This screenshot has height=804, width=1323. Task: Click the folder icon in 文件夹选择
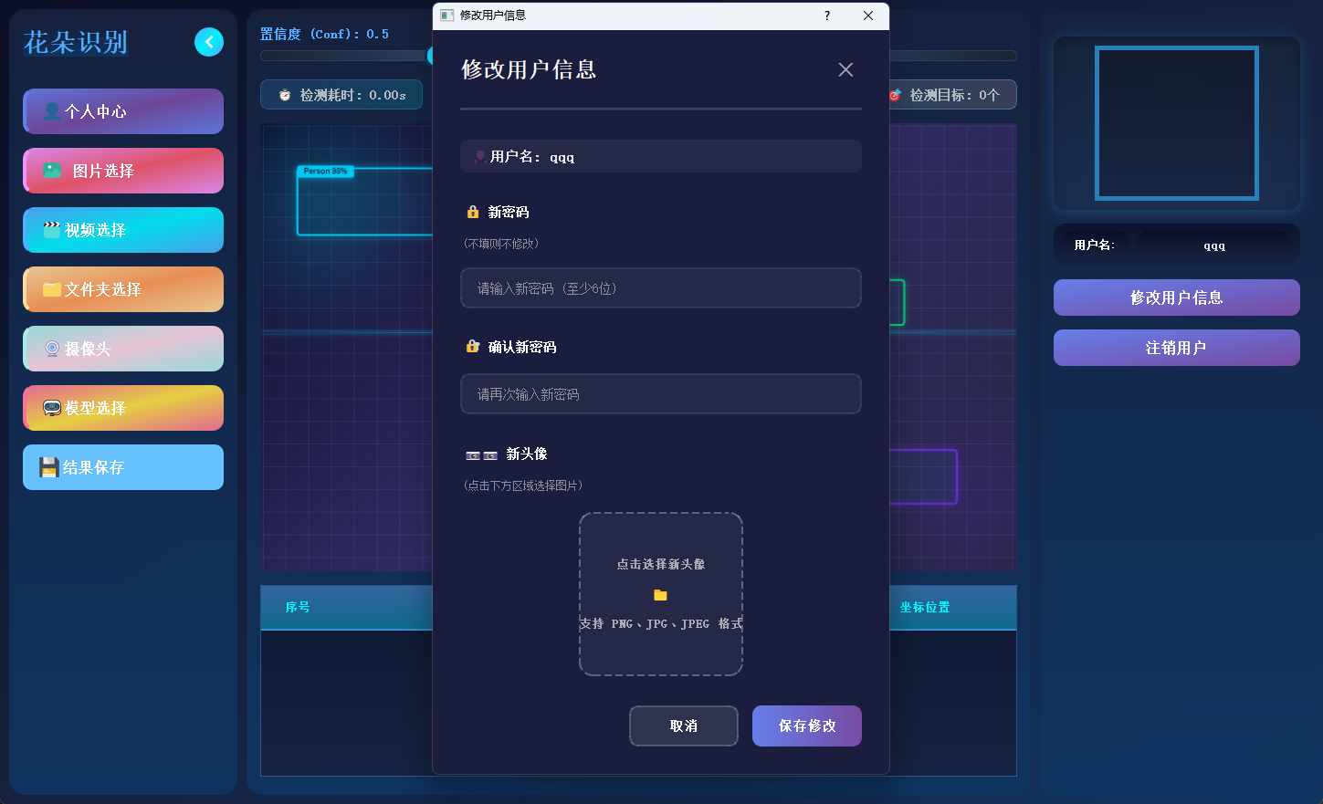tap(52, 289)
